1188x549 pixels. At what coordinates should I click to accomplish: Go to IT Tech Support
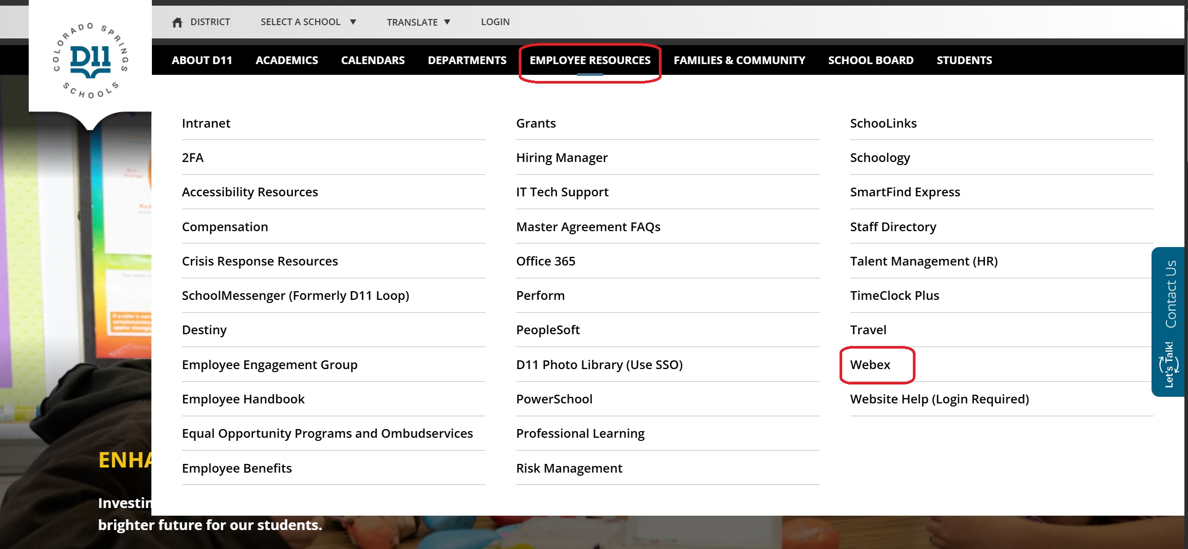562,192
